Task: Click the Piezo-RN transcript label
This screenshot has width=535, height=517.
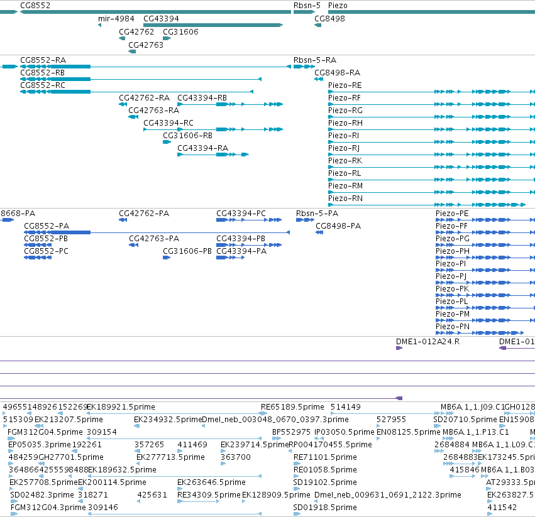Action: 345,199
